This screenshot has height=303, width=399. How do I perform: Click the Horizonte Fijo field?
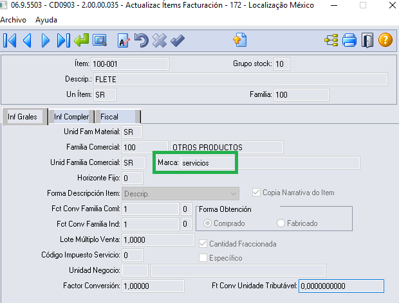[x=133, y=178]
